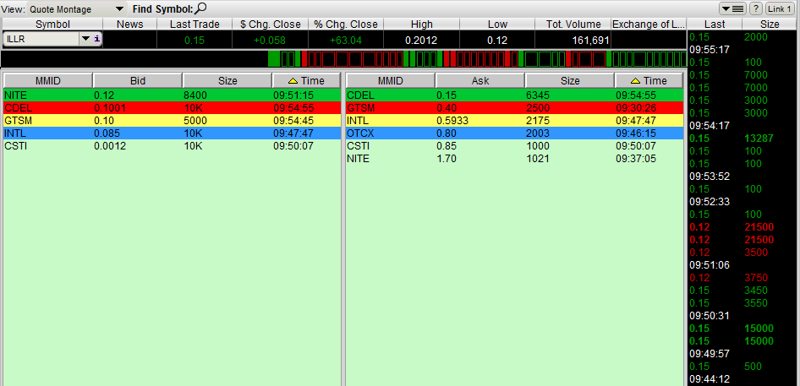Select the CSTI ask row at 0.85

tap(514, 146)
